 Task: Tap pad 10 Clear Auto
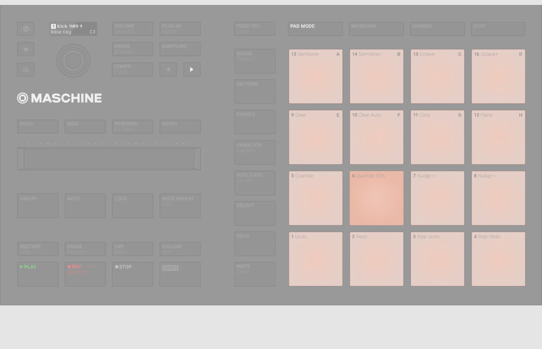(x=377, y=138)
